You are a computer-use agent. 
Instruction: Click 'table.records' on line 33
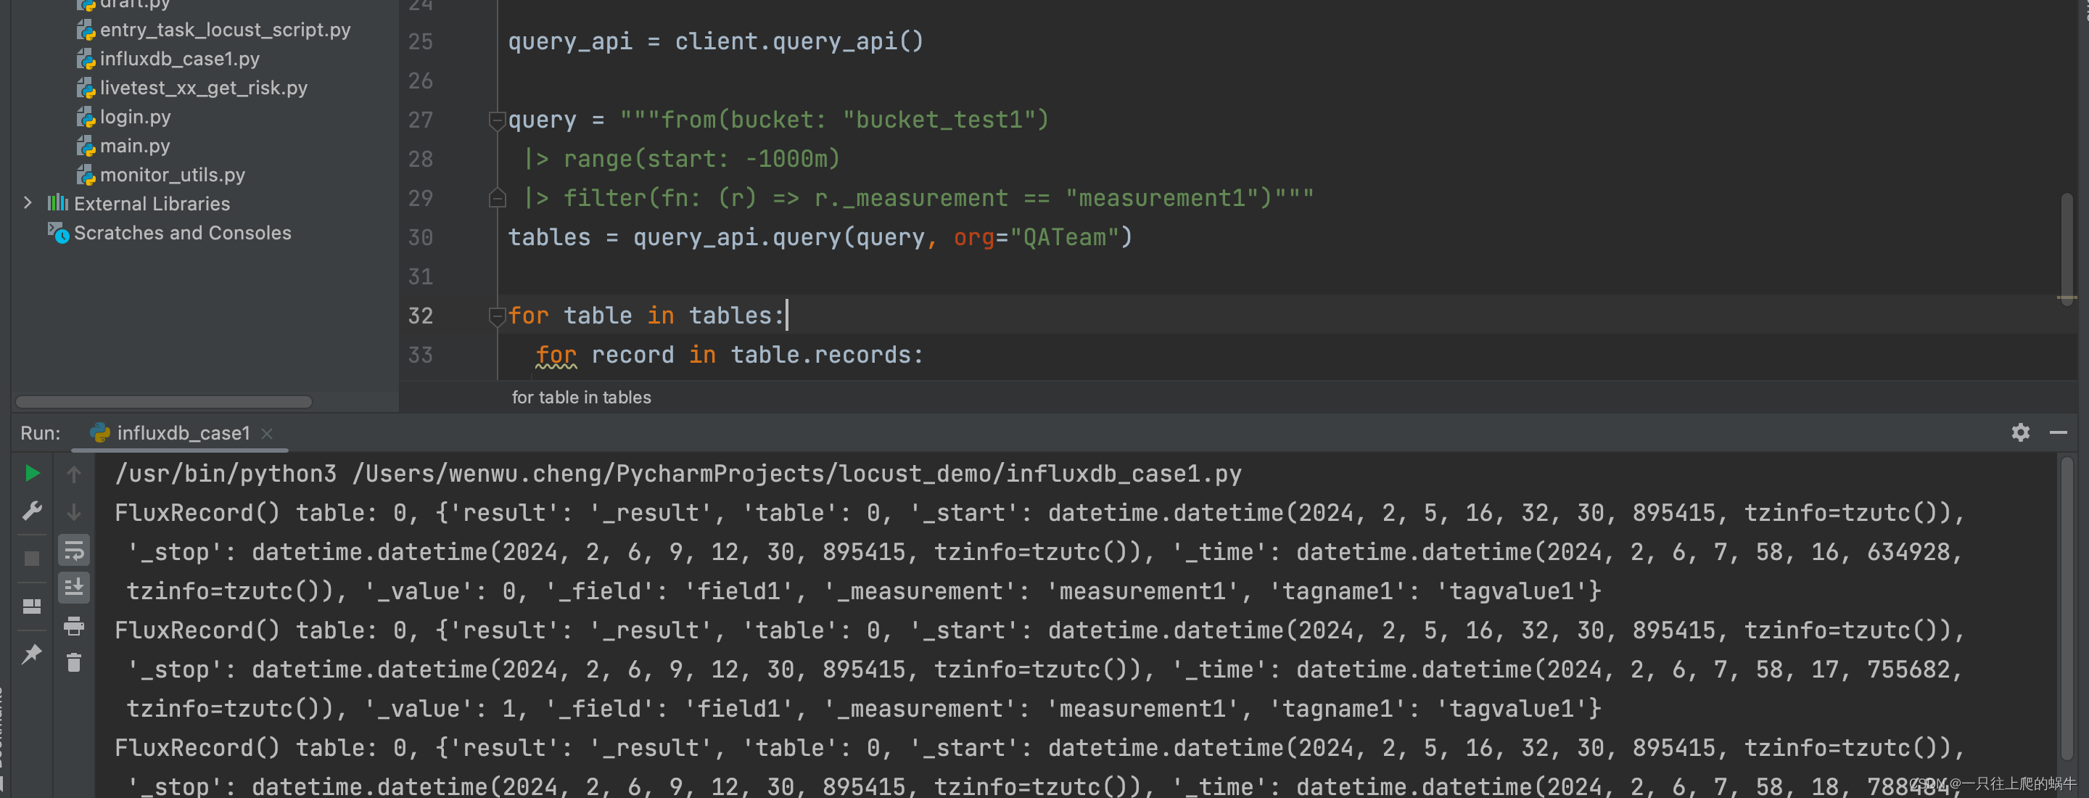(x=820, y=355)
